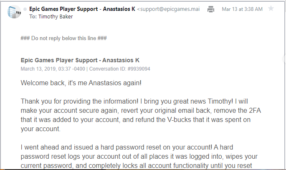
Task: Click the March 13, 2019, 03:37 -0400 date line
Action: click(x=53, y=69)
